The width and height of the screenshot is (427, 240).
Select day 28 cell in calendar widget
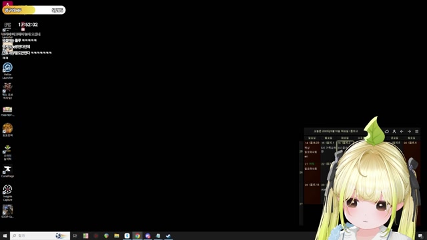312,193
